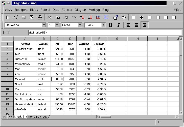Apply the thick outline border icon
This screenshot has width=184, height=127.
[133, 17]
